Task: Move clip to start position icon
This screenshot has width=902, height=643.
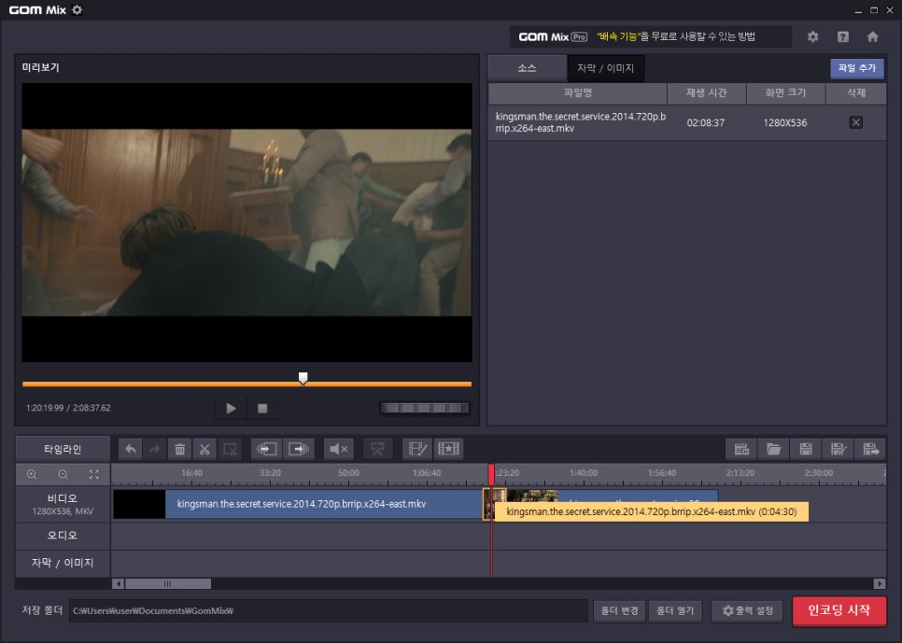Action: point(266,449)
